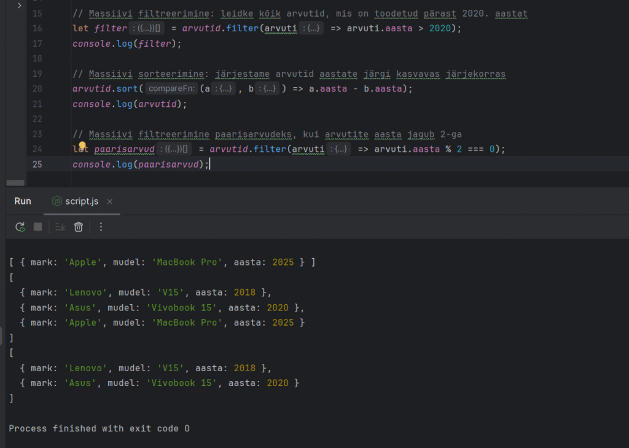Select the Run tool window tab
Viewport: 629px width, 448px height.
[23, 202]
